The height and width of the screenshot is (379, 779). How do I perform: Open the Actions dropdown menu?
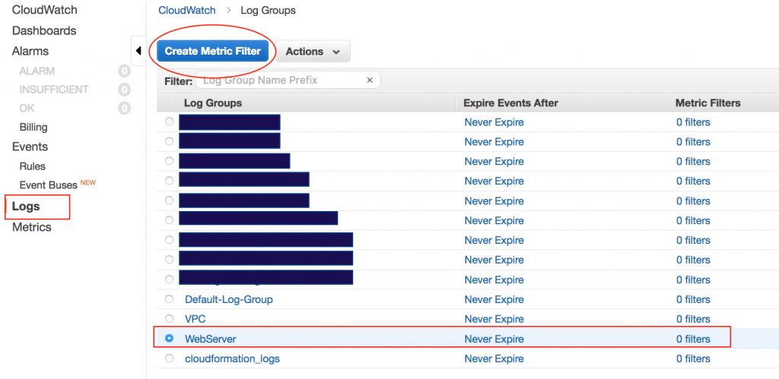click(x=313, y=52)
